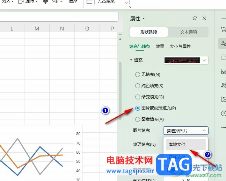Open the more options dots sidebar icon
The height and width of the screenshot is (181, 226).
(x=223, y=127)
